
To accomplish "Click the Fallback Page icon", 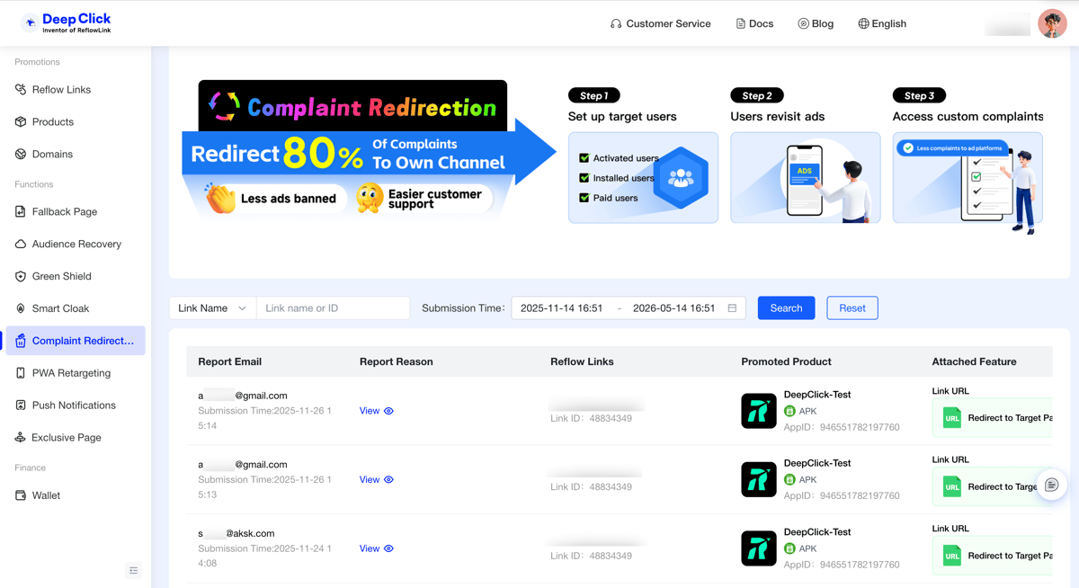I will click(x=21, y=212).
